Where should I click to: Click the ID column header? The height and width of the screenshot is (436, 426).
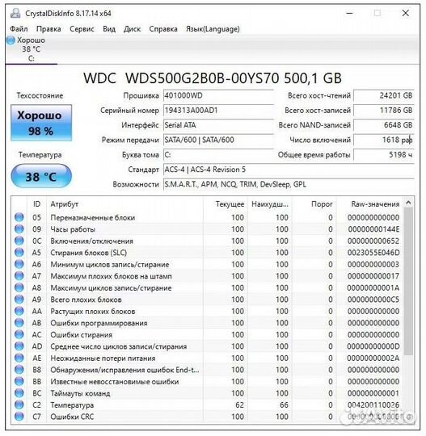point(36,203)
